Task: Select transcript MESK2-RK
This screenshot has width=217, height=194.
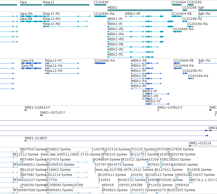Action: click(116, 49)
